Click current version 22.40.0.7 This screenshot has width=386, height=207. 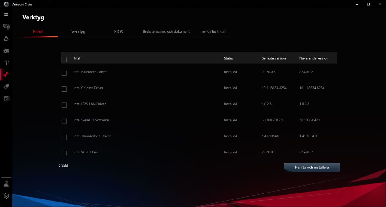point(306,152)
